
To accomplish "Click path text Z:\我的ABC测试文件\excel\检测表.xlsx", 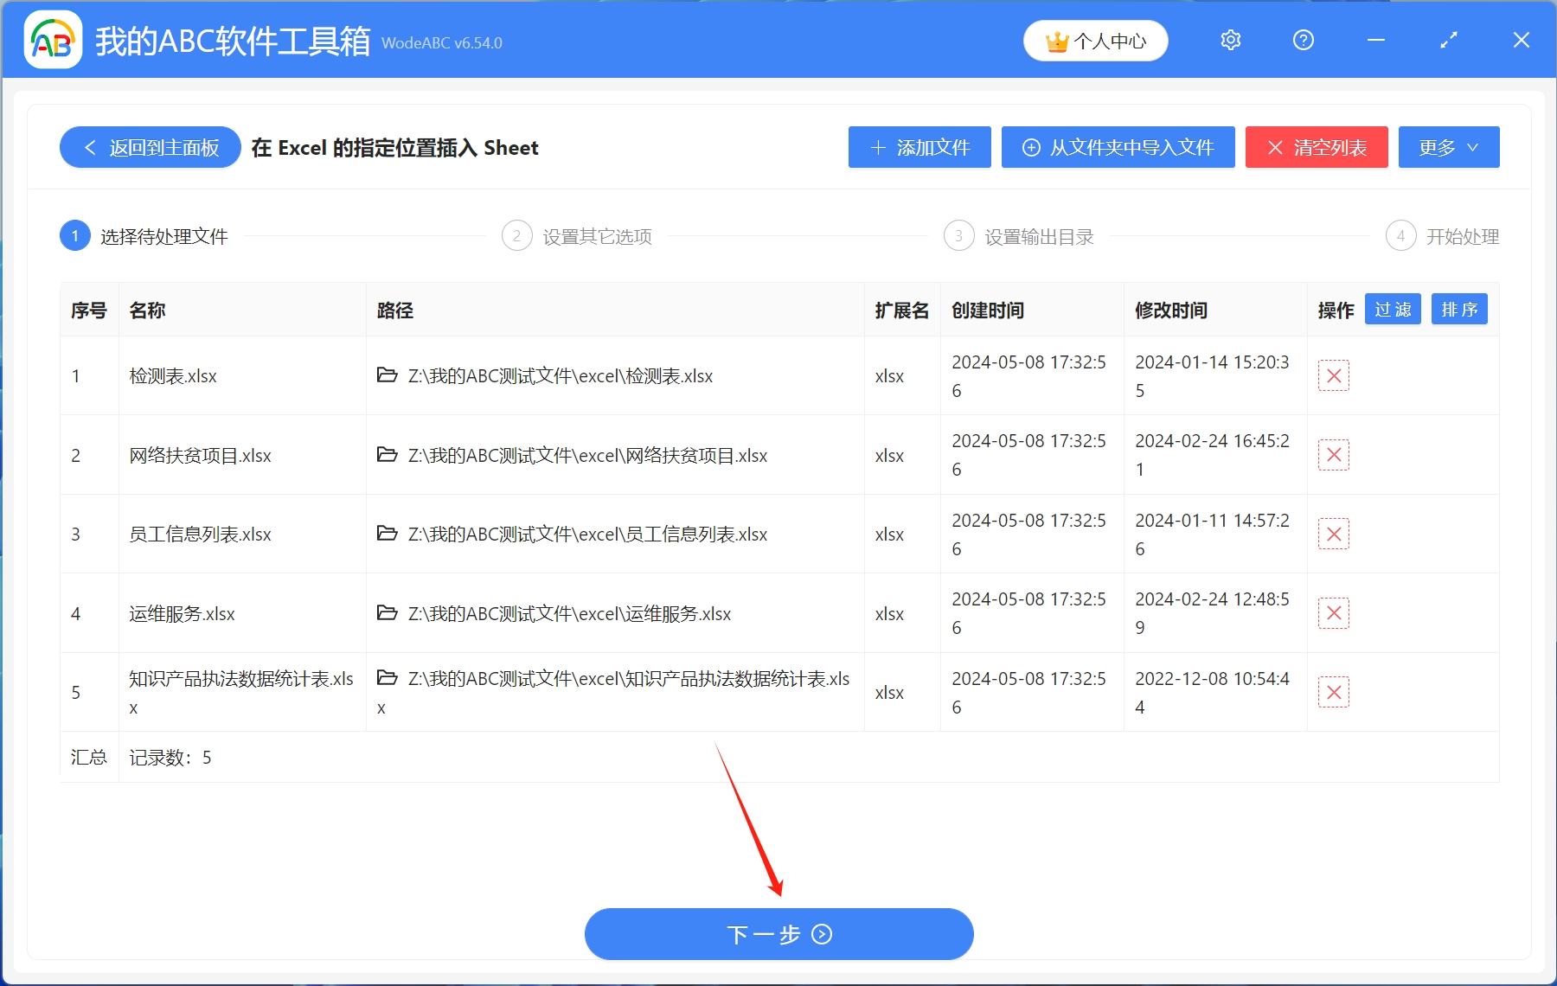I will coord(561,376).
